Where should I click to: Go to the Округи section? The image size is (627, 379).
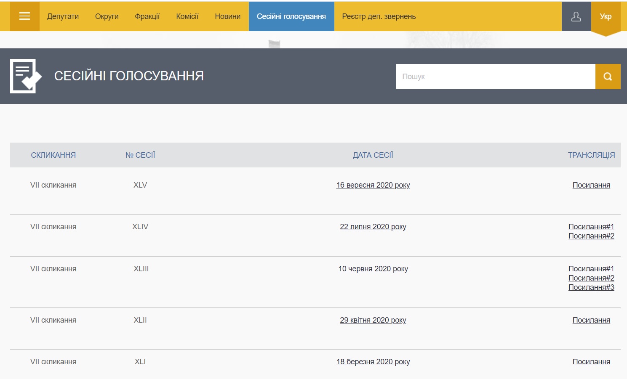pyautogui.click(x=107, y=16)
